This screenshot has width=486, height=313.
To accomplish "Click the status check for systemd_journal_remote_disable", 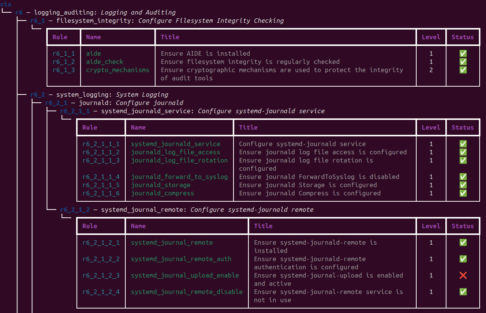I will tap(463, 292).
